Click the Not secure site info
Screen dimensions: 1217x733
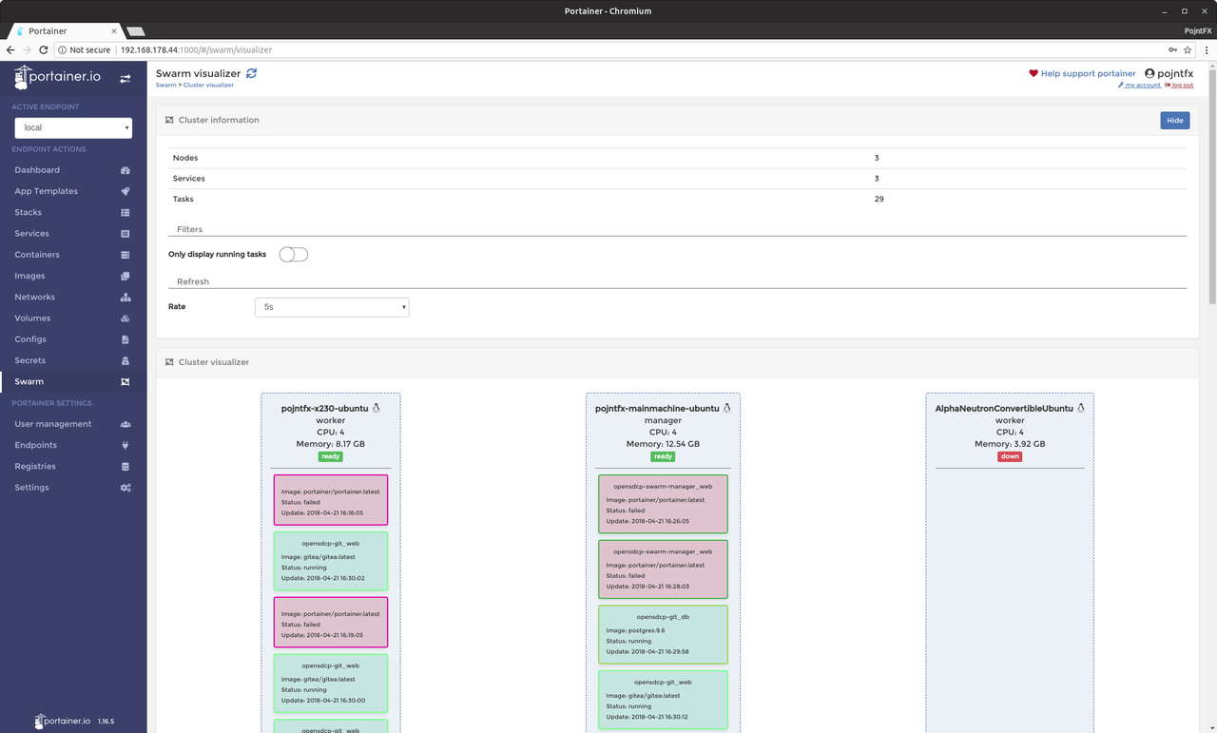coord(84,49)
